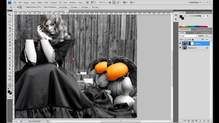Select the Brush tool

[x=10, y=39]
